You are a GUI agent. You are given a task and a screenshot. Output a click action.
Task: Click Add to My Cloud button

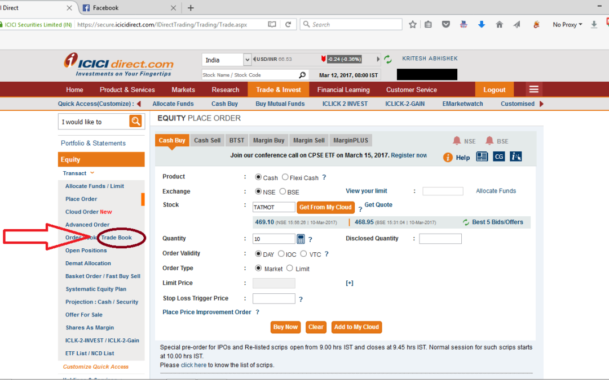click(356, 327)
